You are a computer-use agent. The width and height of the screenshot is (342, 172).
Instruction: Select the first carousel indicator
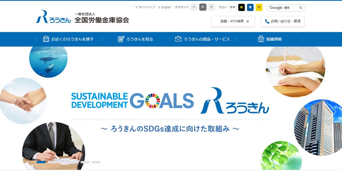(41, 162)
